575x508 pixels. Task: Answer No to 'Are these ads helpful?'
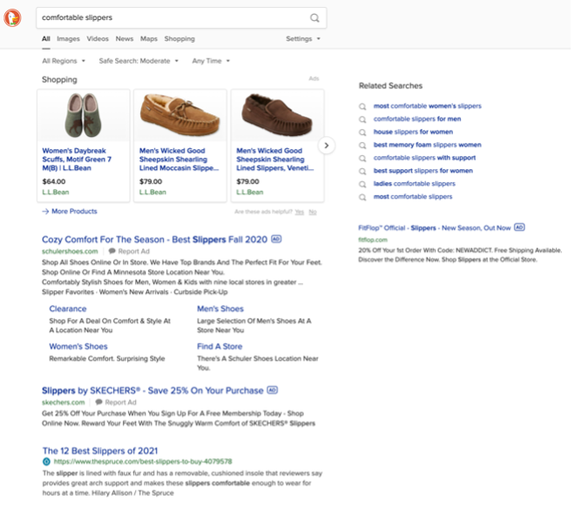[313, 212]
